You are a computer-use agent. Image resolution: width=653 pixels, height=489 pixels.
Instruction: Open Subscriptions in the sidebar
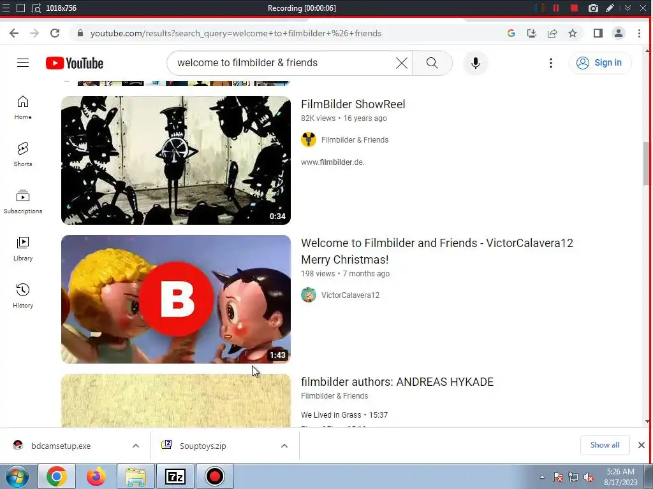click(23, 202)
